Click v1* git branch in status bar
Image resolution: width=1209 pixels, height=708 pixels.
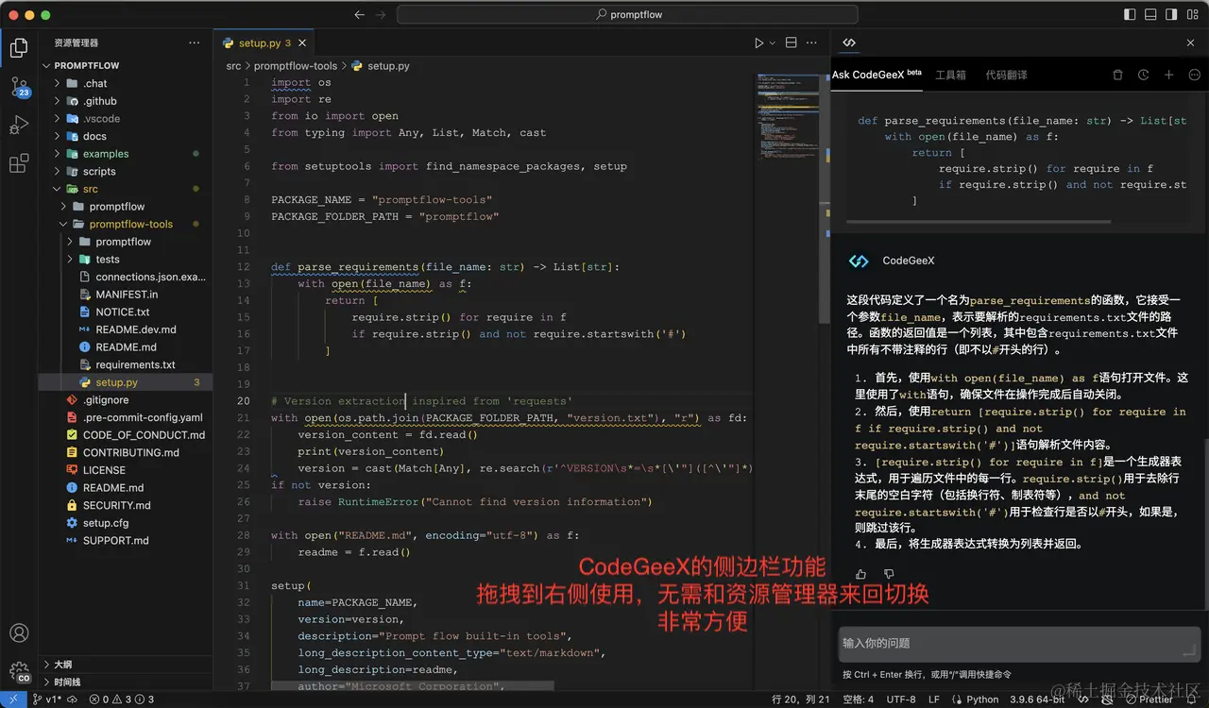tap(47, 700)
